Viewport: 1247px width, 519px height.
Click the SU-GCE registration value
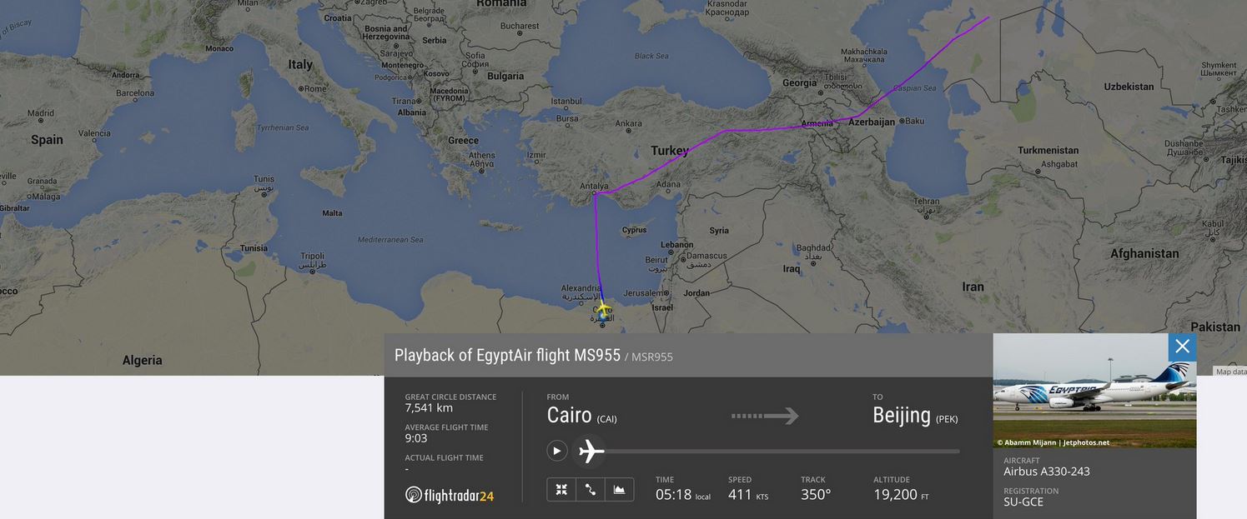click(1023, 502)
